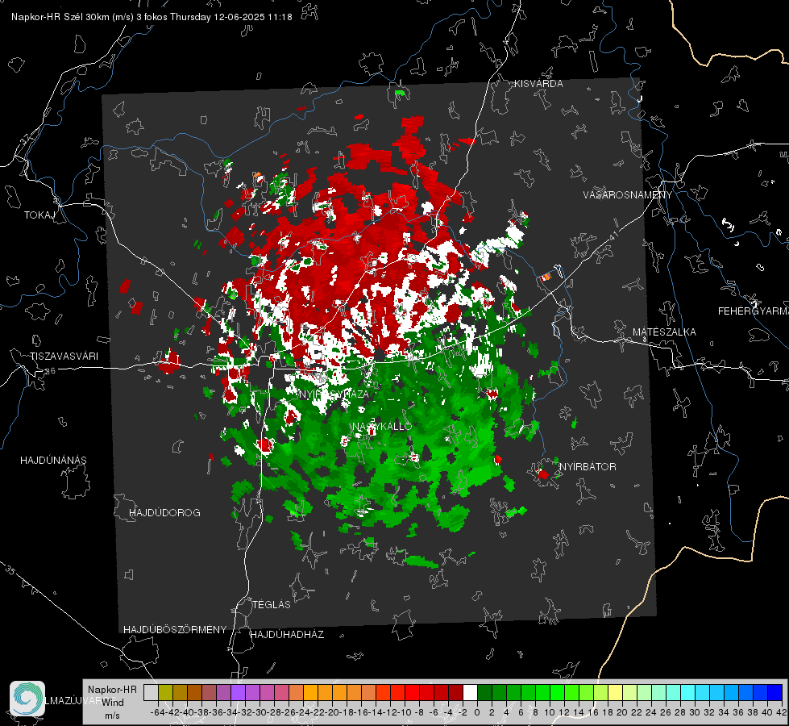The height and width of the screenshot is (726, 789).
Task: Click the NAGYKÁLLÓ town label
Action: [382, 427]
